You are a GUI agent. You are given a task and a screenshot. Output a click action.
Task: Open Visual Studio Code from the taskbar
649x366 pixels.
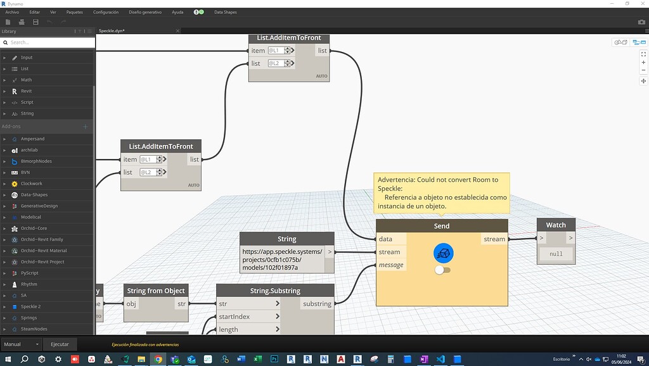pos(440,359)
